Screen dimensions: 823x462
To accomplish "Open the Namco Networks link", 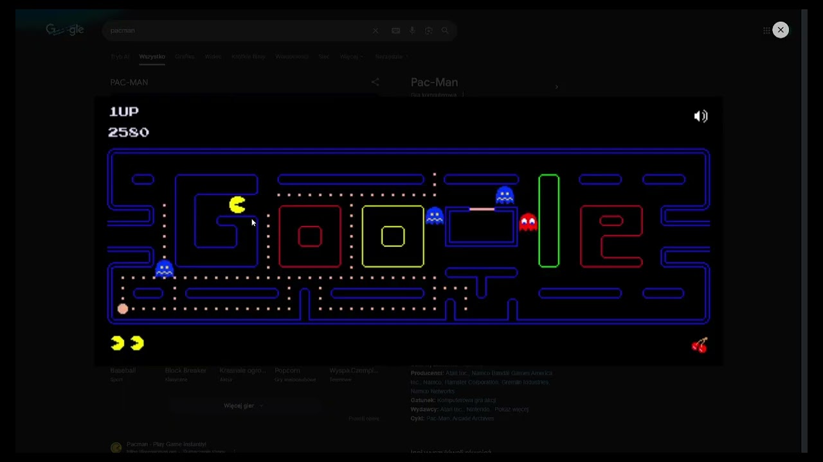I will (433, 391).
